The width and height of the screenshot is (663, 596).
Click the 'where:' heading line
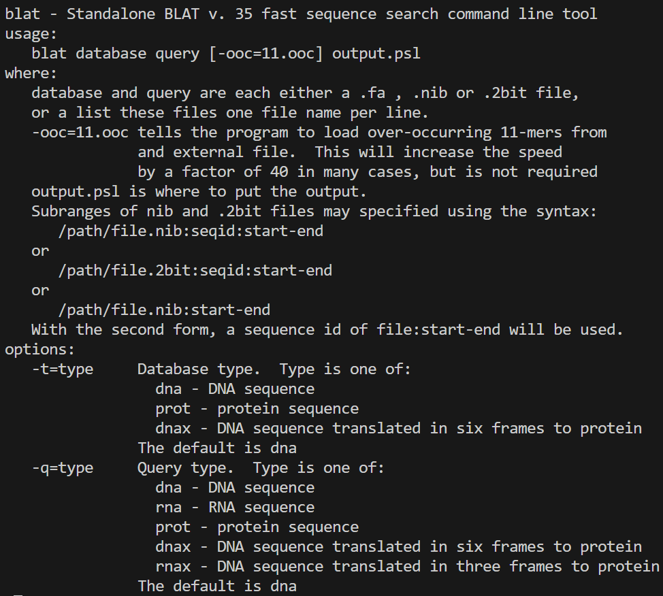pos(31,73)
